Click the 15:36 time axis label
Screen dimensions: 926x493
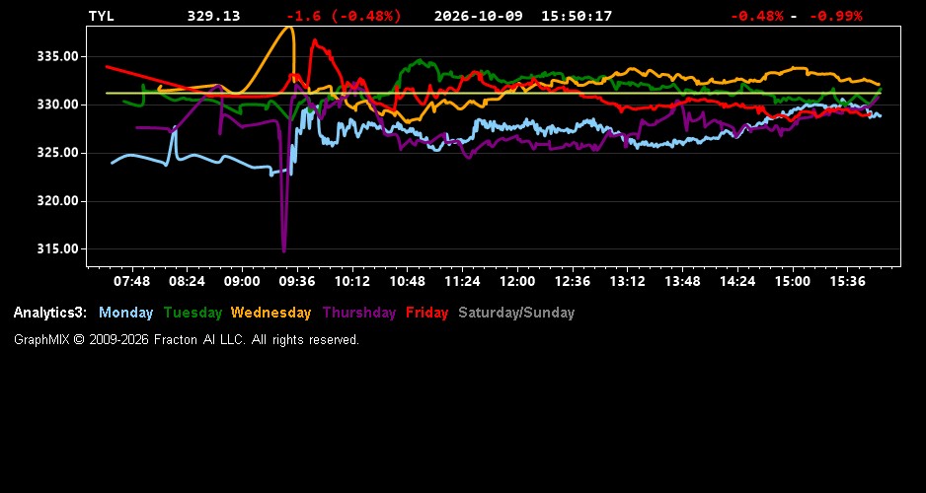pyautogui.click(x=847, y=281)
